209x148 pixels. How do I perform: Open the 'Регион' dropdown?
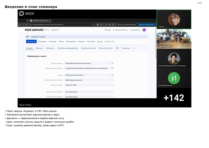coord(89,75)
